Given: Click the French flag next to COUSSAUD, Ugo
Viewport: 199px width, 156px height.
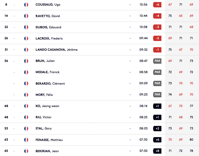Looking at the screenshot, I should (26, 5).
